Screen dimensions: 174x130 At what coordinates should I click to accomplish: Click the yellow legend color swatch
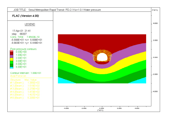[x=11, y=59]
